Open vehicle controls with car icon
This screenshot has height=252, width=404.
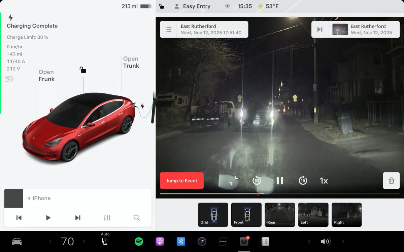[x=17, y=242]
